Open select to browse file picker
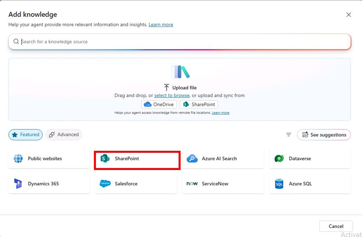This screenshot has width=362, height=237. coord(172,95)
